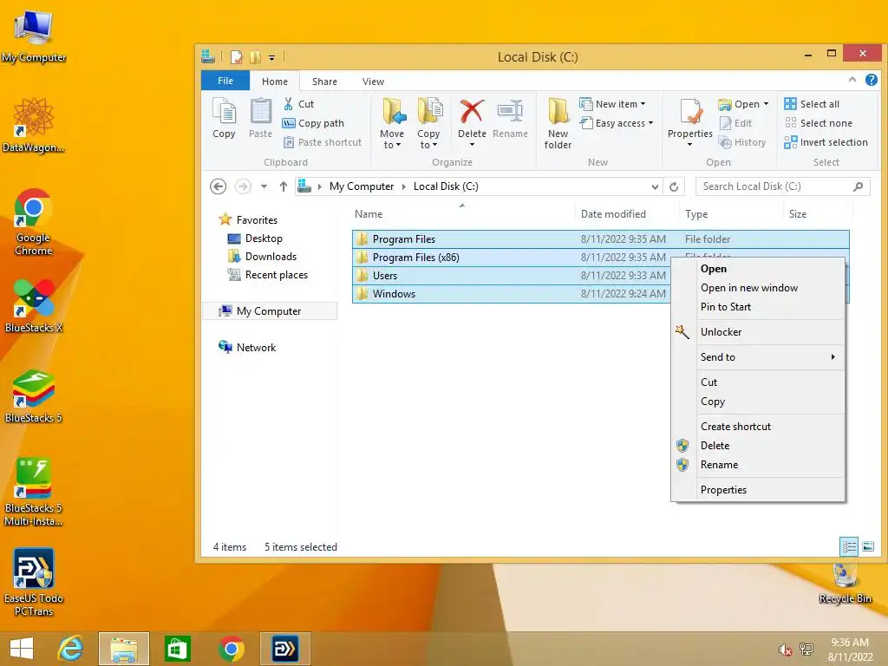Switch to the View tab
Image resolution: width=888 pixels, height=666 pixels.
373,81
